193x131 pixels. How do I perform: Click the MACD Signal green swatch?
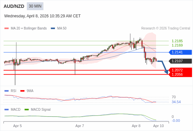click(26, 110)
